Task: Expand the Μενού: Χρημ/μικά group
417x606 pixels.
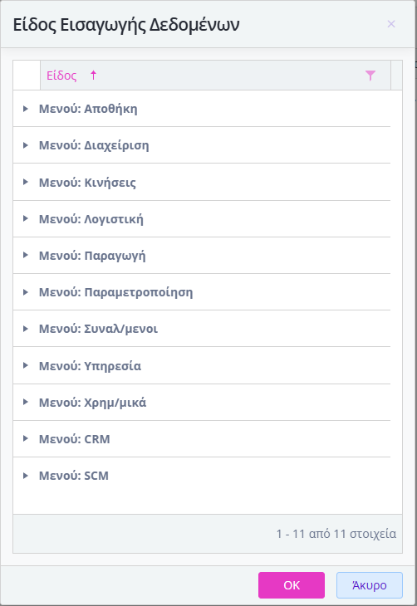Action: [26, 403]
